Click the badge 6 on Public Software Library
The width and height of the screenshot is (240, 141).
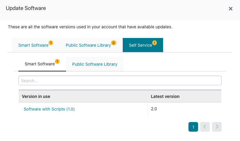pos(114,43)
